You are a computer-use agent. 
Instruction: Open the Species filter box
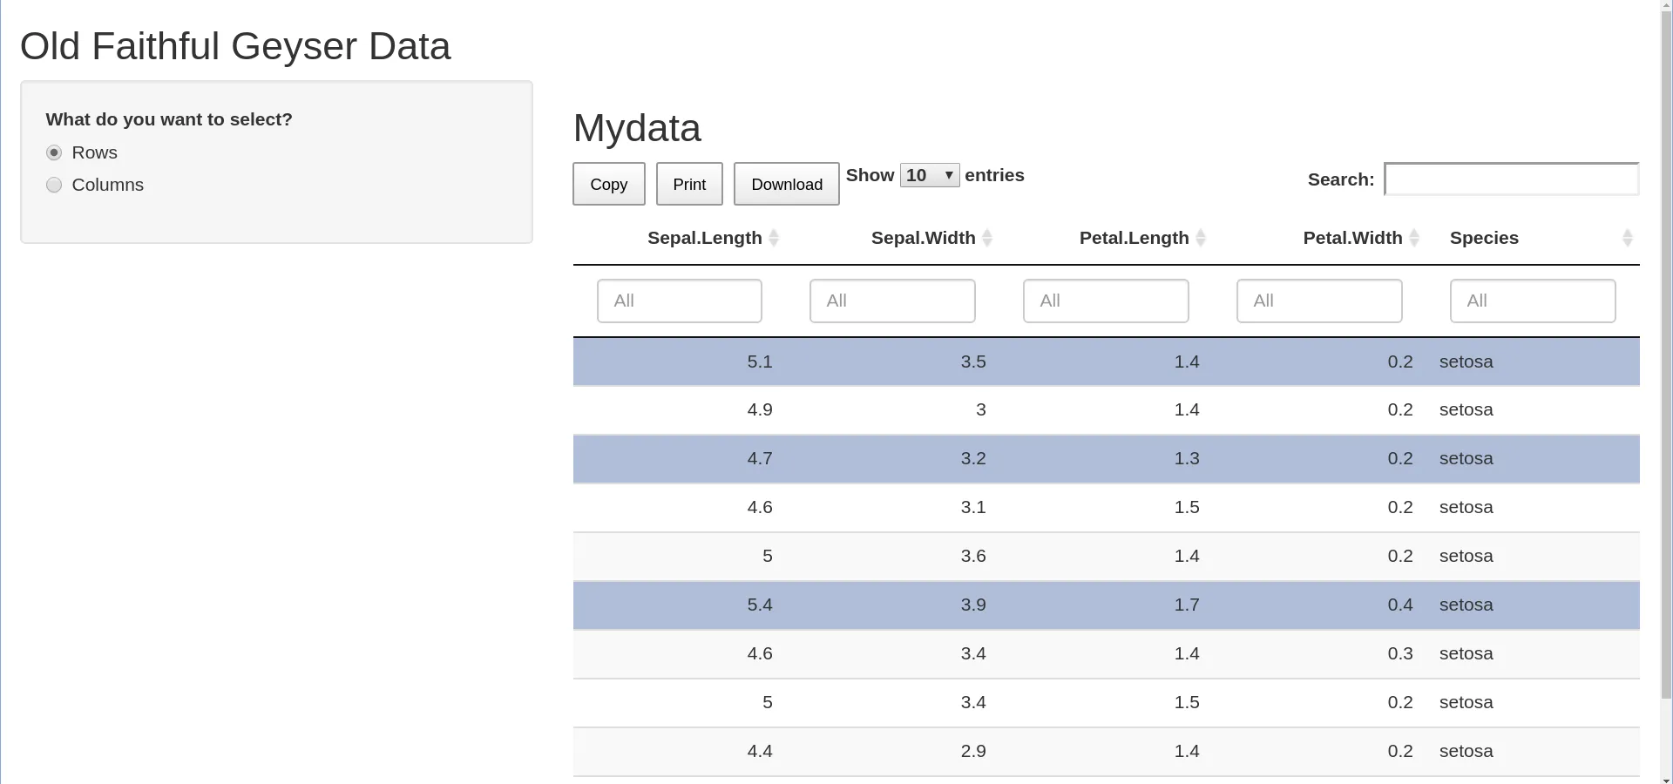click(x=1532, y=301)
